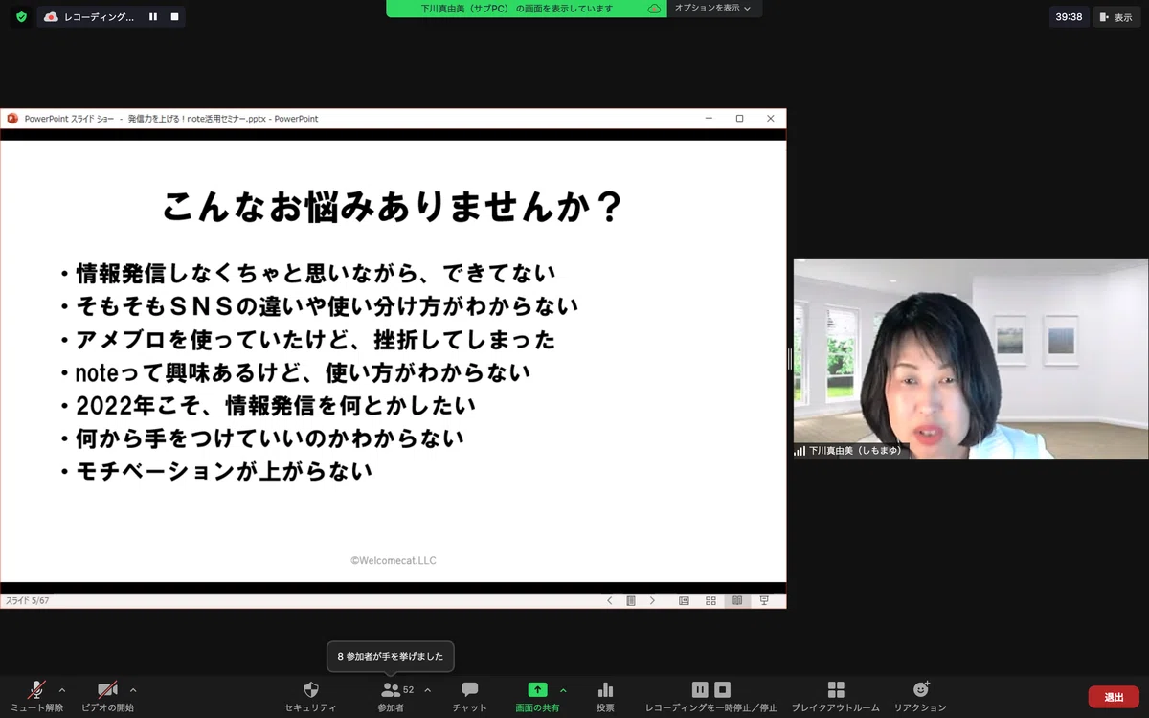Click bullet about SNSの違いや使い分け方
Image resolution: width=1149 pixels, height=718 pixels.
327,306
